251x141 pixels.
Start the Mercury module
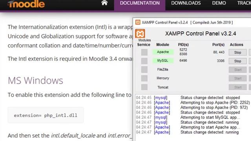pos(238,78)
